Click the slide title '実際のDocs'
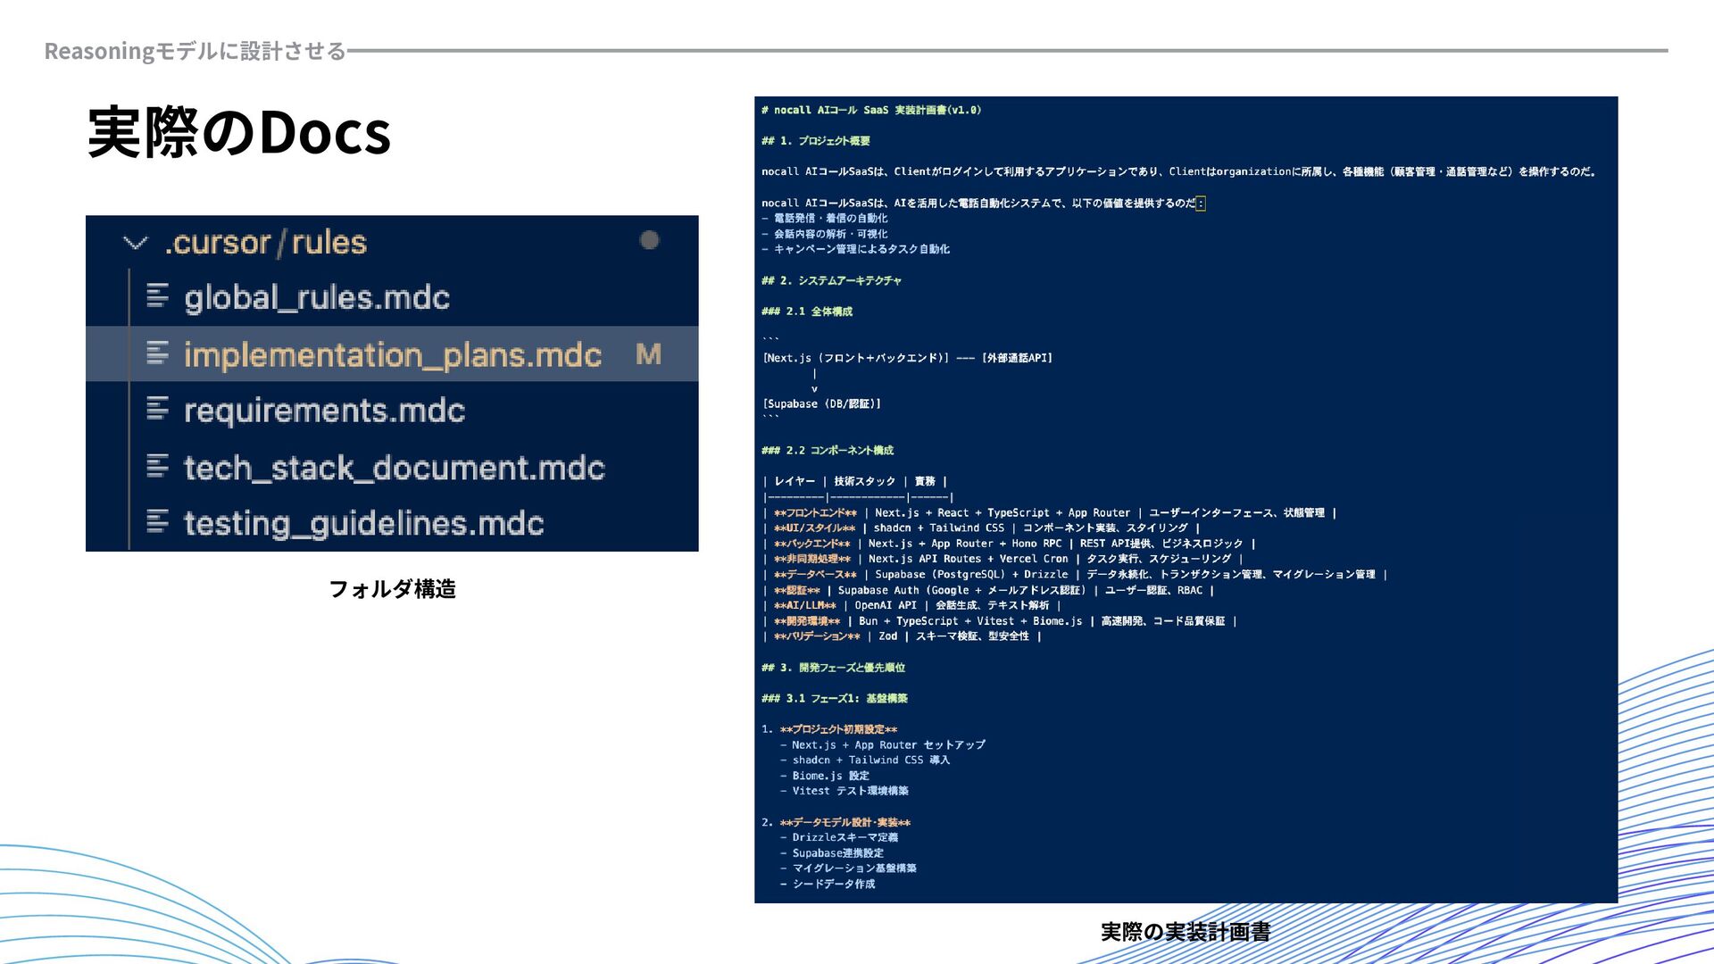 tap(239, 132)
